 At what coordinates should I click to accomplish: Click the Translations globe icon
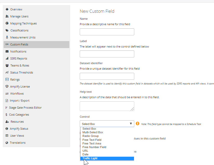[7, 143]
